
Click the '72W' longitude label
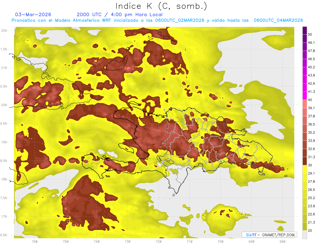(x=158, y=241)
